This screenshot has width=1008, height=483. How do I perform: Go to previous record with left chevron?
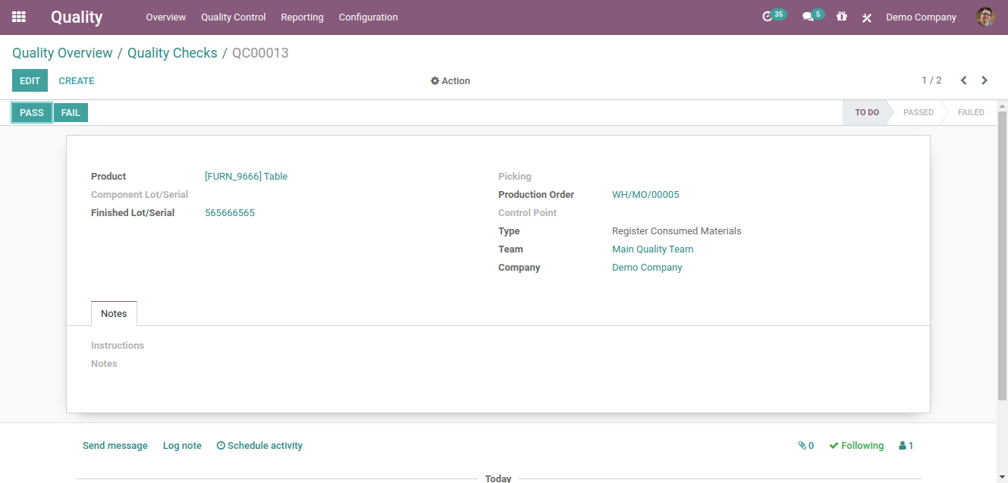pyautogui.click(x=963, y=80)
